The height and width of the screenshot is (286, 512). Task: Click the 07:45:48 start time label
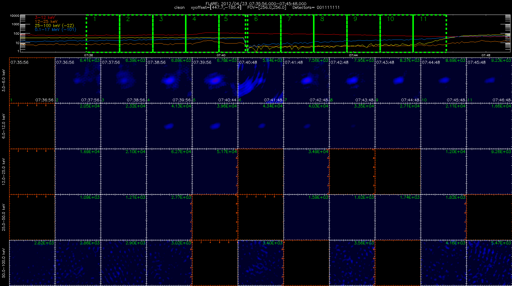tap(477, 62)
